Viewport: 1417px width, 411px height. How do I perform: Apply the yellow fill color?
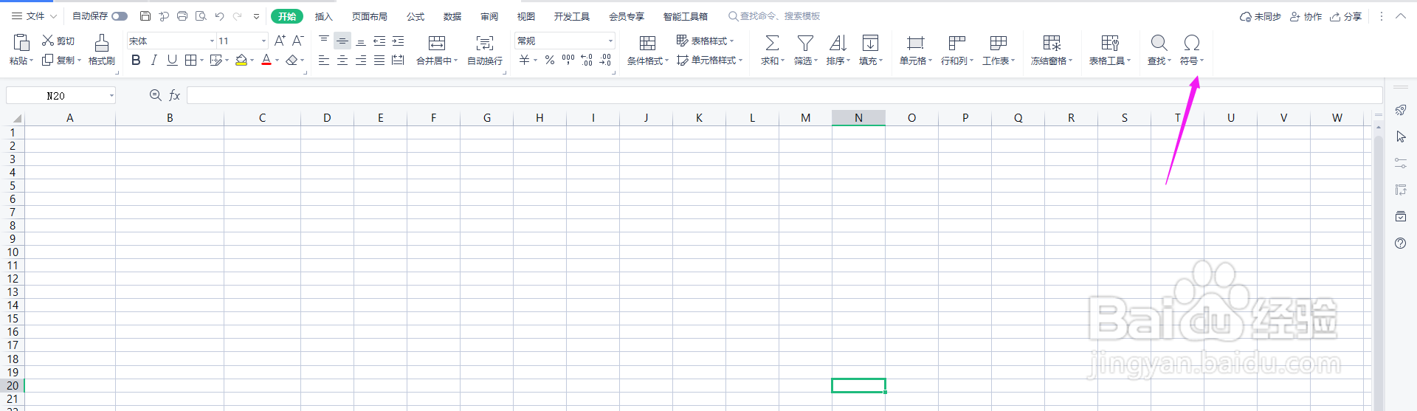[x=241, y=61]
